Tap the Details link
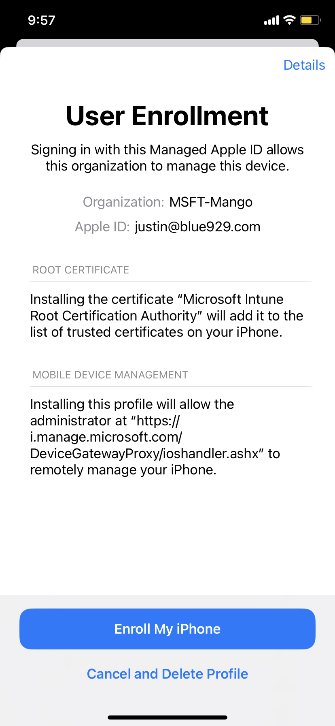The height and width of the screenshot is (726, 335). click(x=304, y=65)
